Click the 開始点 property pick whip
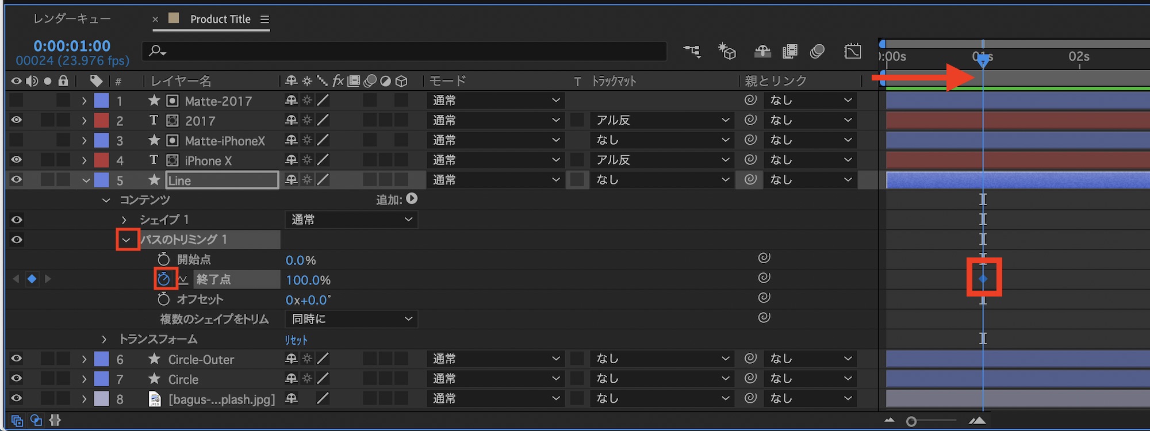The image size is (1150, 431). point(764,258)
